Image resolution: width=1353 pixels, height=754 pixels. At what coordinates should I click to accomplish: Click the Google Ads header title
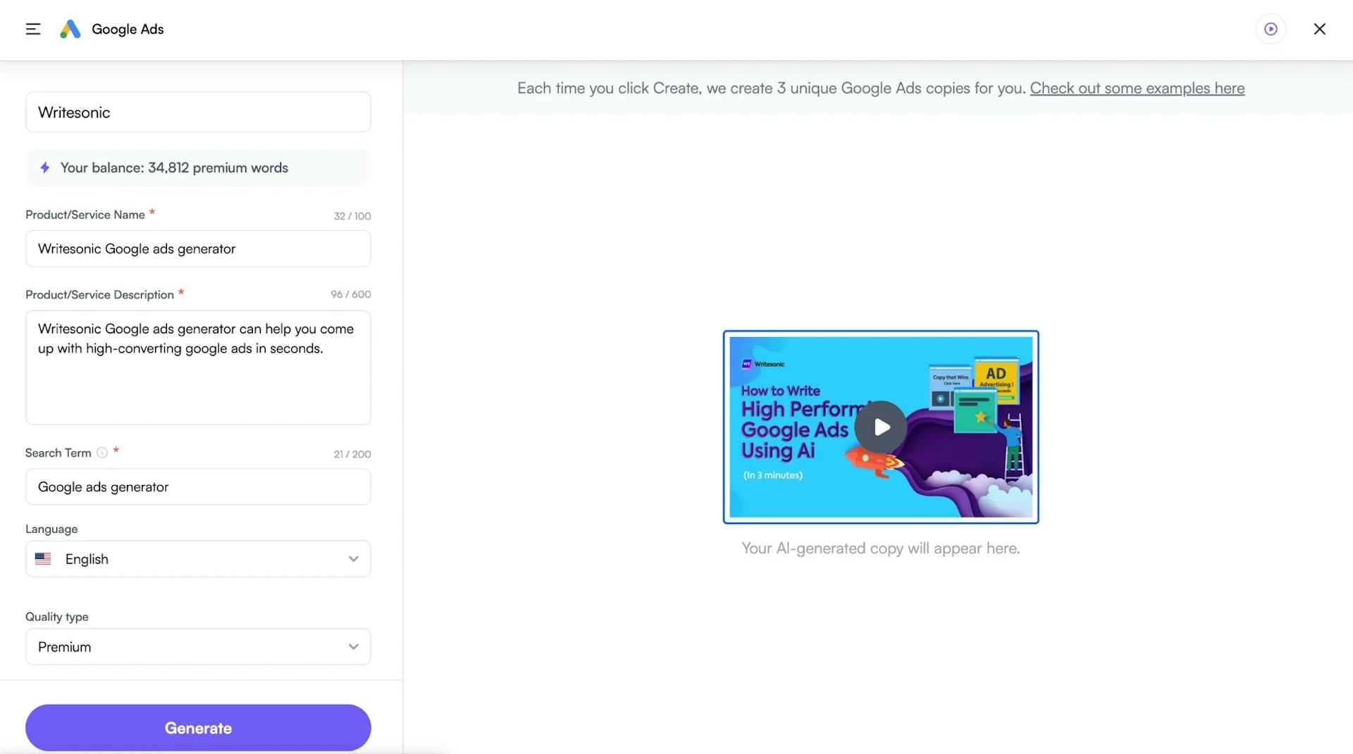pyautogui.click(x=127, y=29)
